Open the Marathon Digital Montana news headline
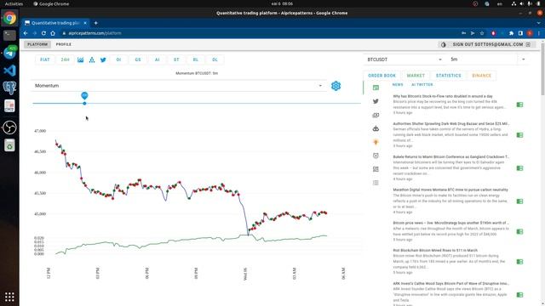545x306 pixels. tap(450, 190)
